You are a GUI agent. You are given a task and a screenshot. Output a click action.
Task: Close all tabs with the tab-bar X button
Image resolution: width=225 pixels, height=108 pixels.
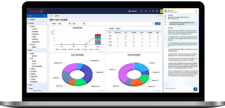[161, 16]
